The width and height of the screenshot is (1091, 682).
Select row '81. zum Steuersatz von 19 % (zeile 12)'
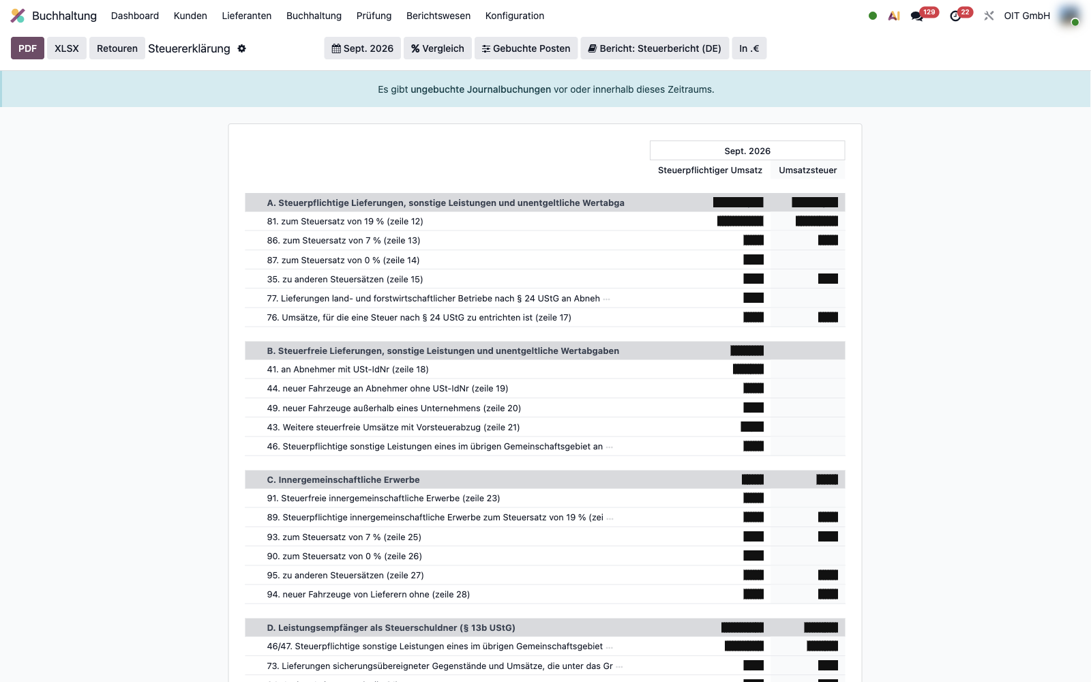click(x=545, y=222)
